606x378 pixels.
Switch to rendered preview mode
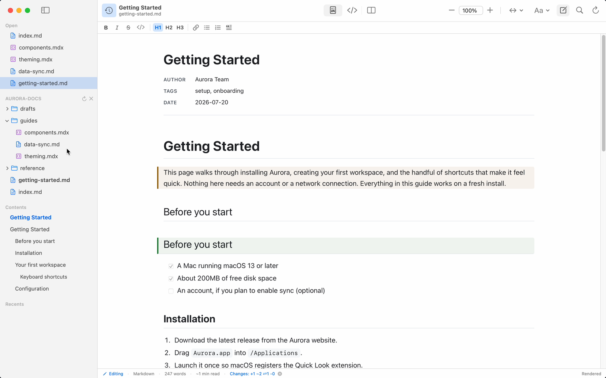coord(333,10)
